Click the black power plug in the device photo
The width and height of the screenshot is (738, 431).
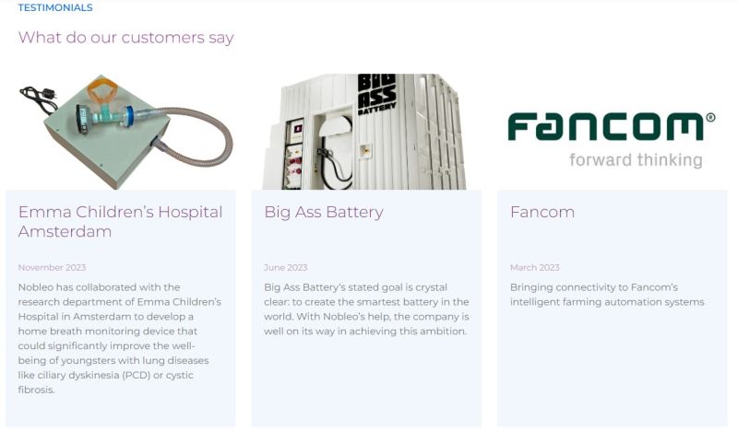(x=37, y=96)
